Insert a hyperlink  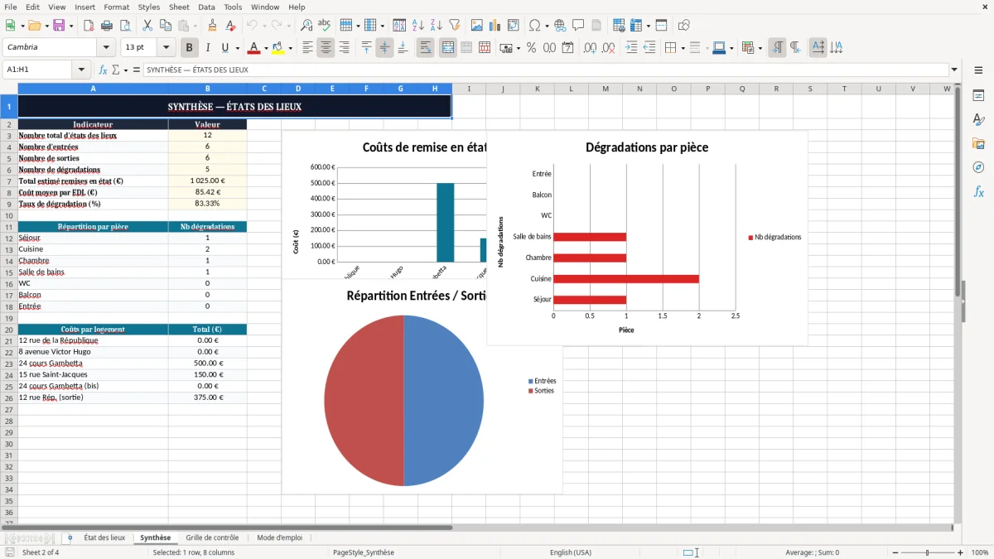point(560,26)
